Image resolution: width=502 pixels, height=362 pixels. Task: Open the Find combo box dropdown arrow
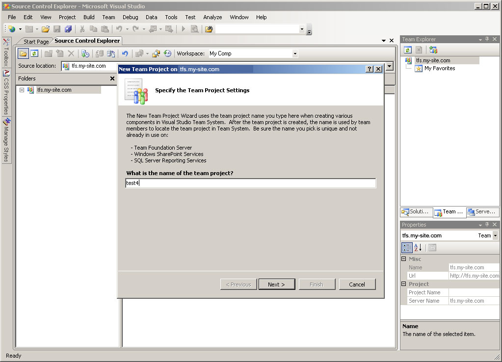[302, 29]
